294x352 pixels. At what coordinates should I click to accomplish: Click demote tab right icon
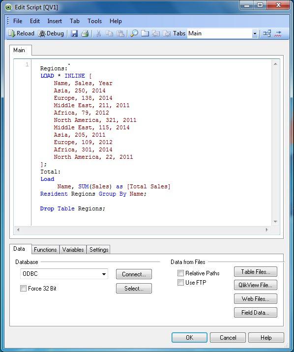tap(167, 33)
